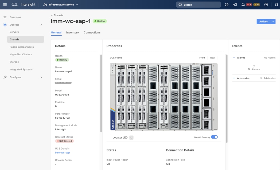
Task: Show the Front chassis view
Action: point(202,58)
